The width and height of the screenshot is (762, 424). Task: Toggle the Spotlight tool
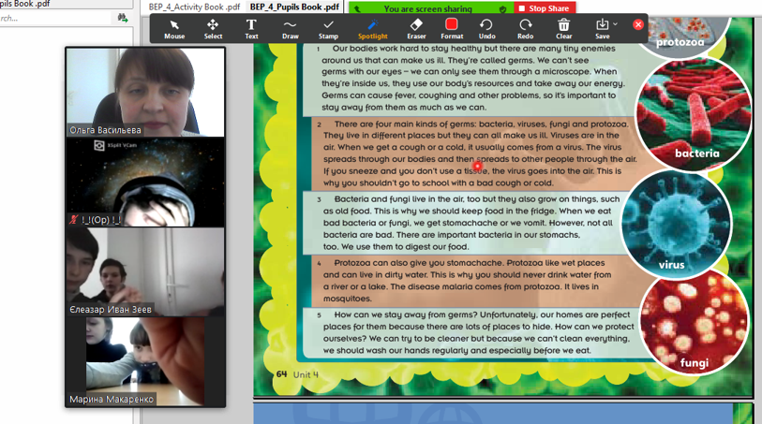(372, 28)
